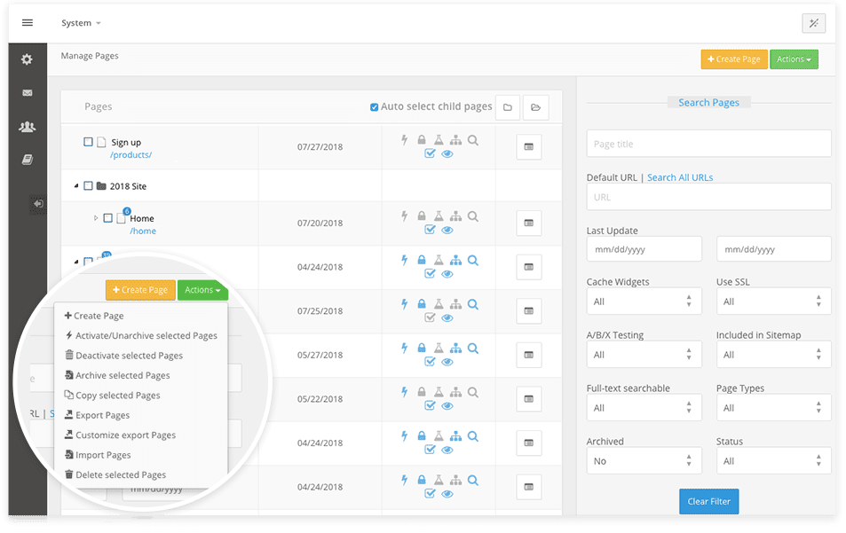Click the search icon in Sign up row
The image size is (846, 533).
tap(473, 140)
